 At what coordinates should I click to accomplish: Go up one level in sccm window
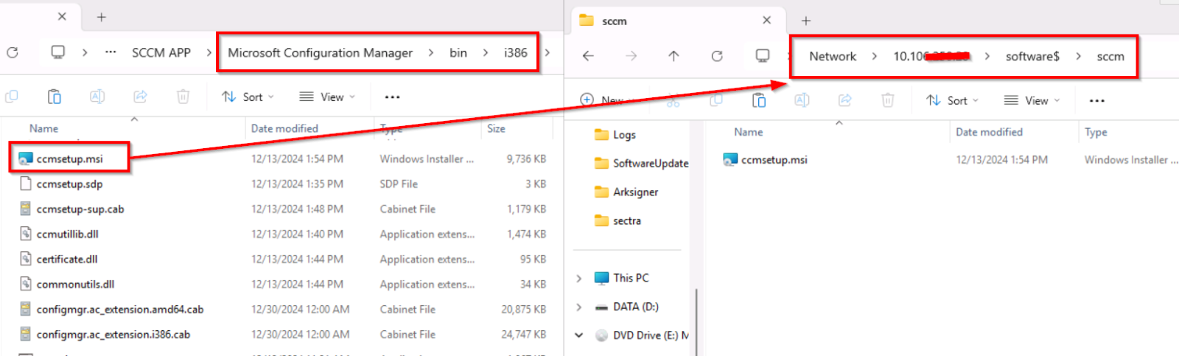click(x=674, y=55)
